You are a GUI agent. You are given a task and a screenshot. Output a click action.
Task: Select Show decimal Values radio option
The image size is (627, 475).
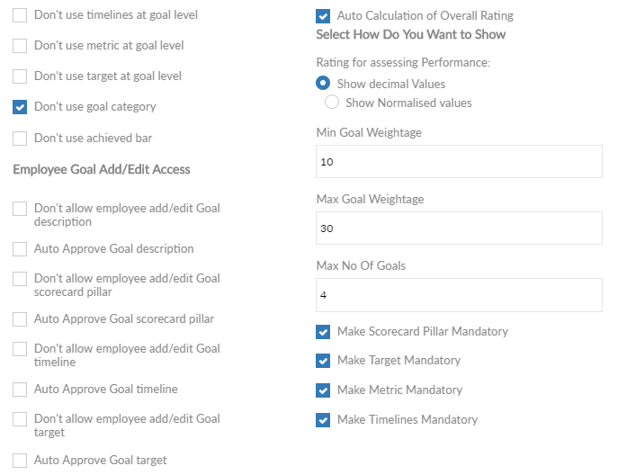[323, 83]
